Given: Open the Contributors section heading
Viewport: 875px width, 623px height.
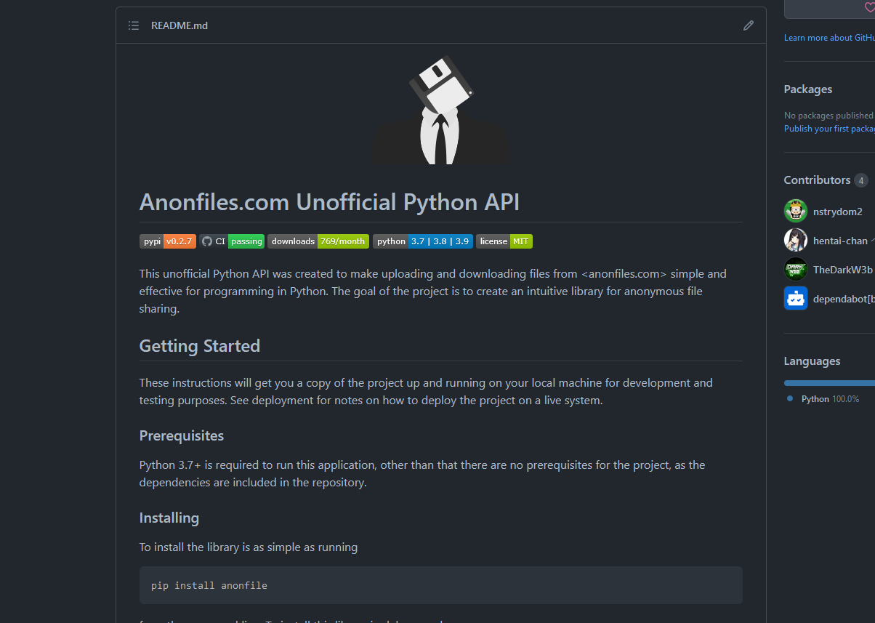Looking at the screenshot, I should pos(816,180).
